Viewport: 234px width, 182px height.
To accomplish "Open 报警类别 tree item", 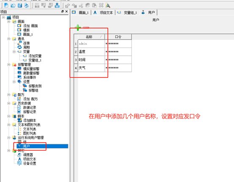I will [35, 86].
